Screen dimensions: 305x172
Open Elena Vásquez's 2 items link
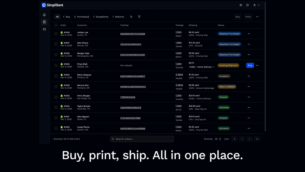[x=179, y=75]
